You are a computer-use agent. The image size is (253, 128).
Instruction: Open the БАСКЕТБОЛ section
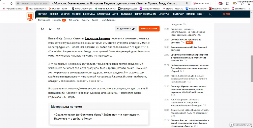click(104, 14)
